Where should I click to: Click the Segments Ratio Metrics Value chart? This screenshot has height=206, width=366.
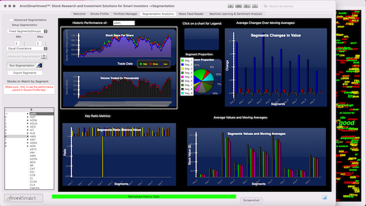(x=119, y=154)
